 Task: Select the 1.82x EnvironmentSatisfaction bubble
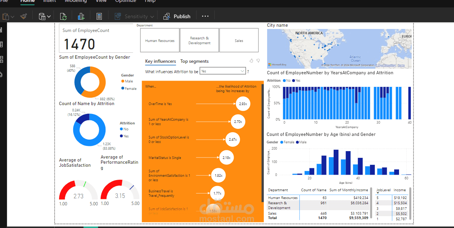click(x=218, y=175)
